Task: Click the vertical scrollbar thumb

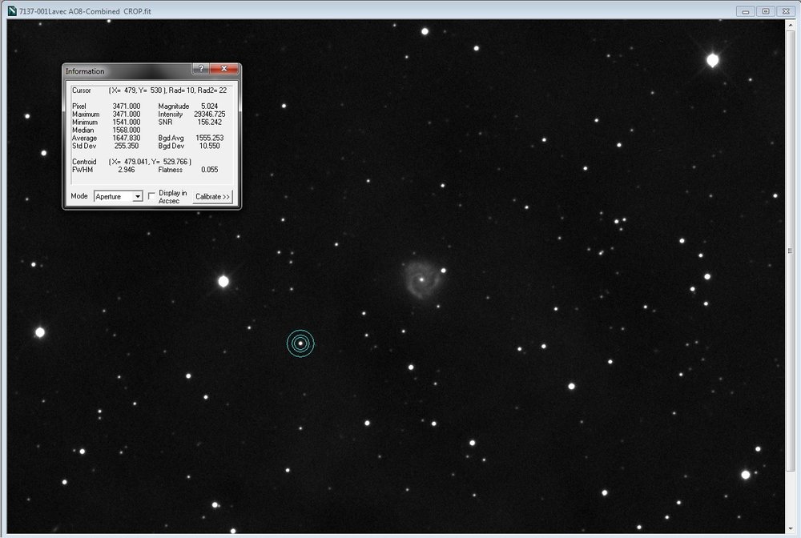Action: point(791,251)
